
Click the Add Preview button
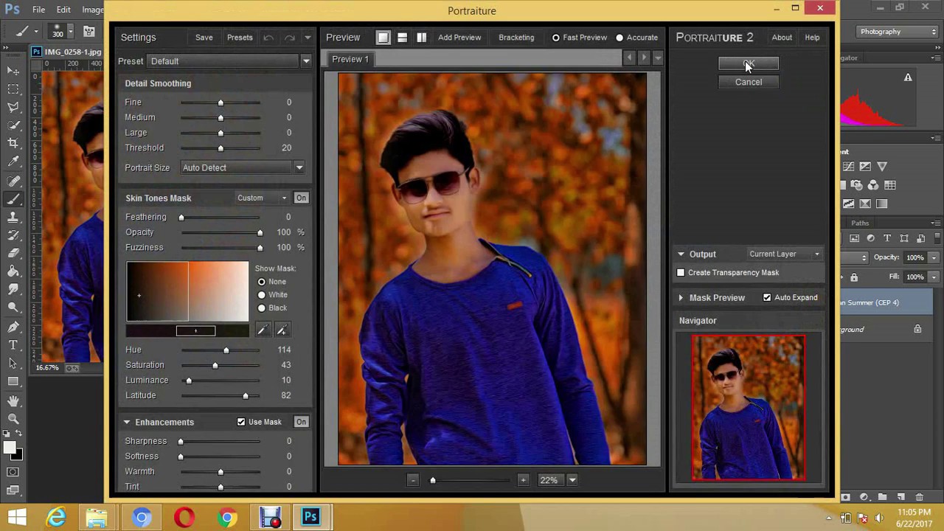click(459, 38)
